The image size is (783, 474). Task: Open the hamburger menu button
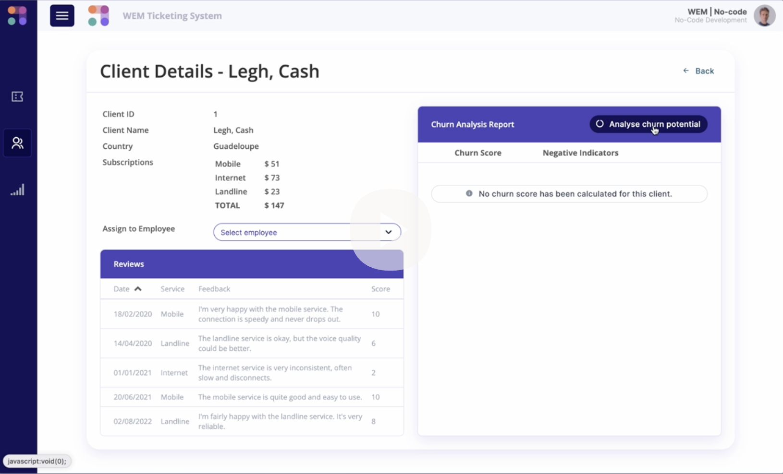(62, 16)
